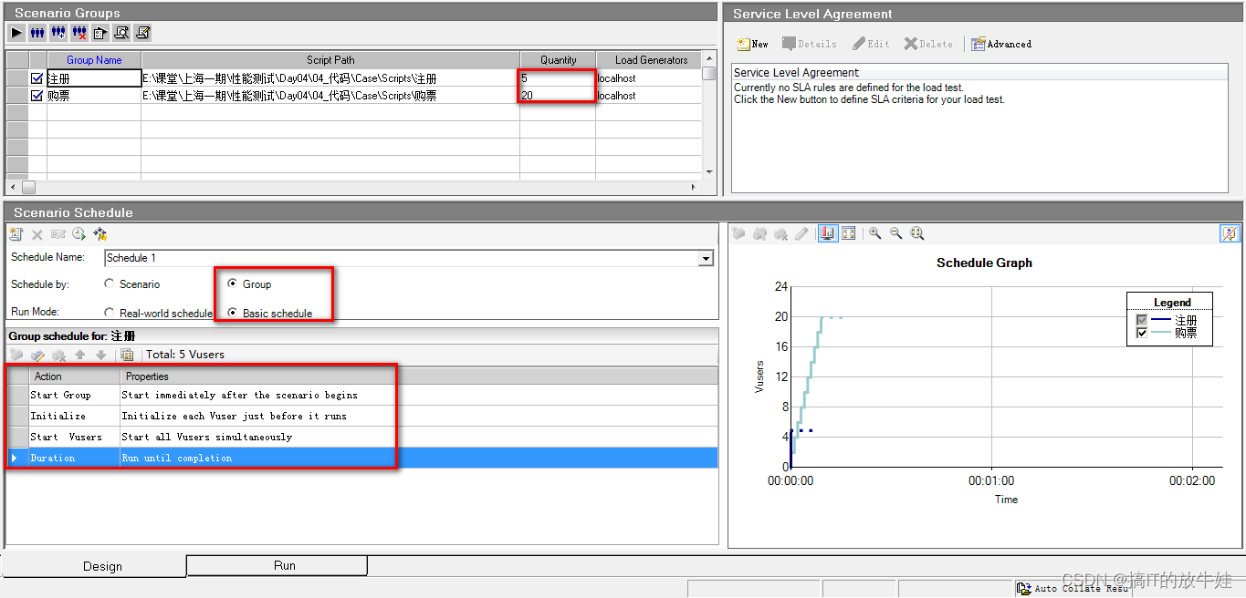Select Schedule by Scenario radio button
This screenshot has width=1246, height=598.
coord(110,284)
